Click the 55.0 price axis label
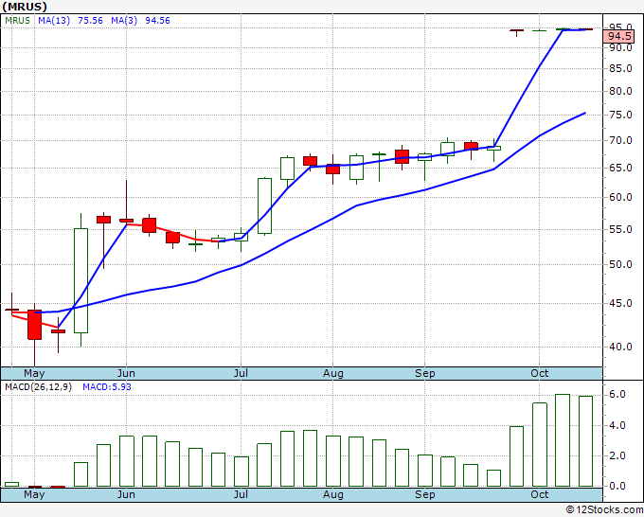 [x=620, y=229]
